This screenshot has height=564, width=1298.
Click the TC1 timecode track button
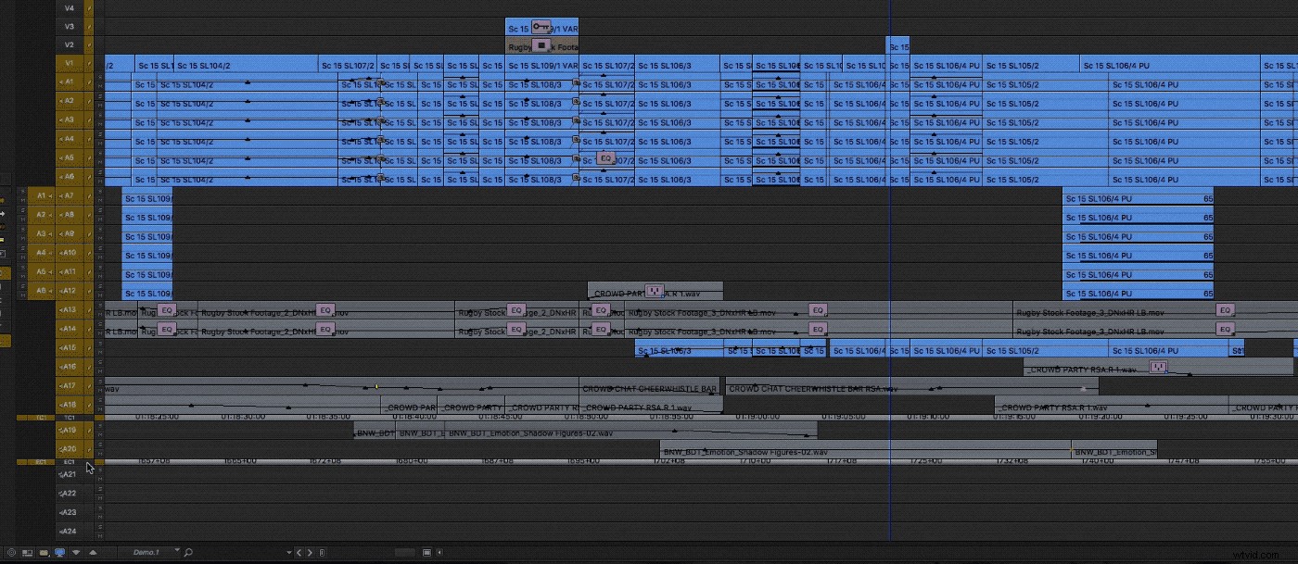[70, 417]
